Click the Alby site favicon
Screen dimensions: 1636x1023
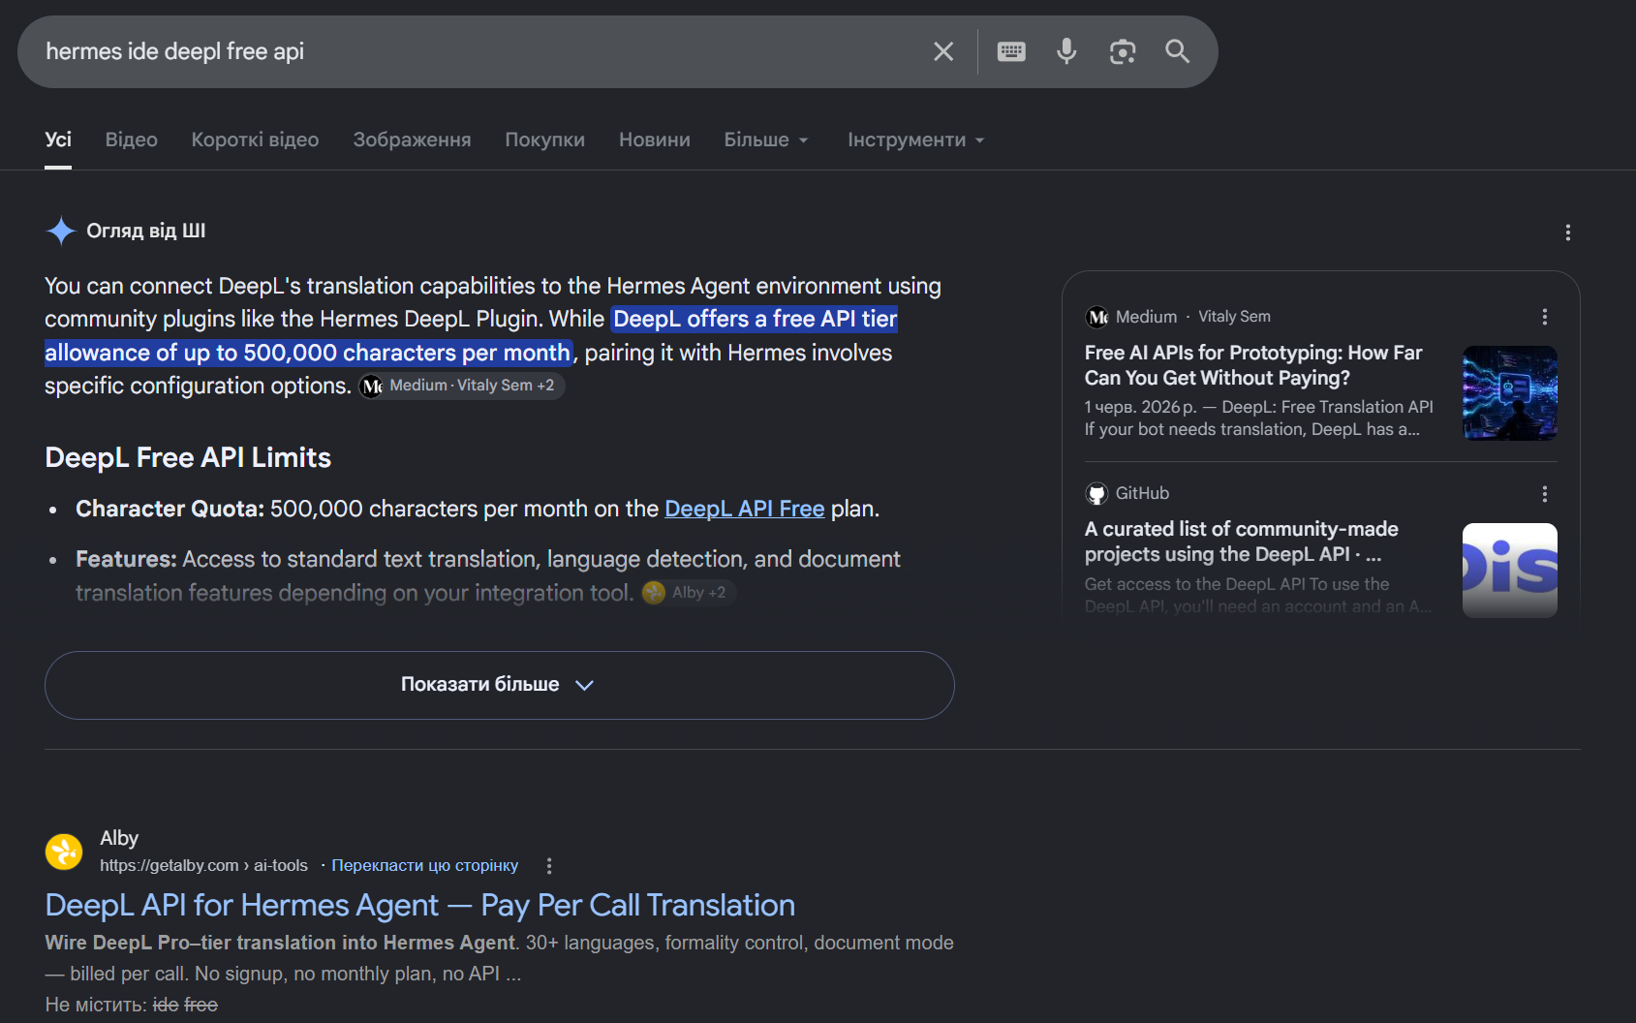[x=64, y=852]
